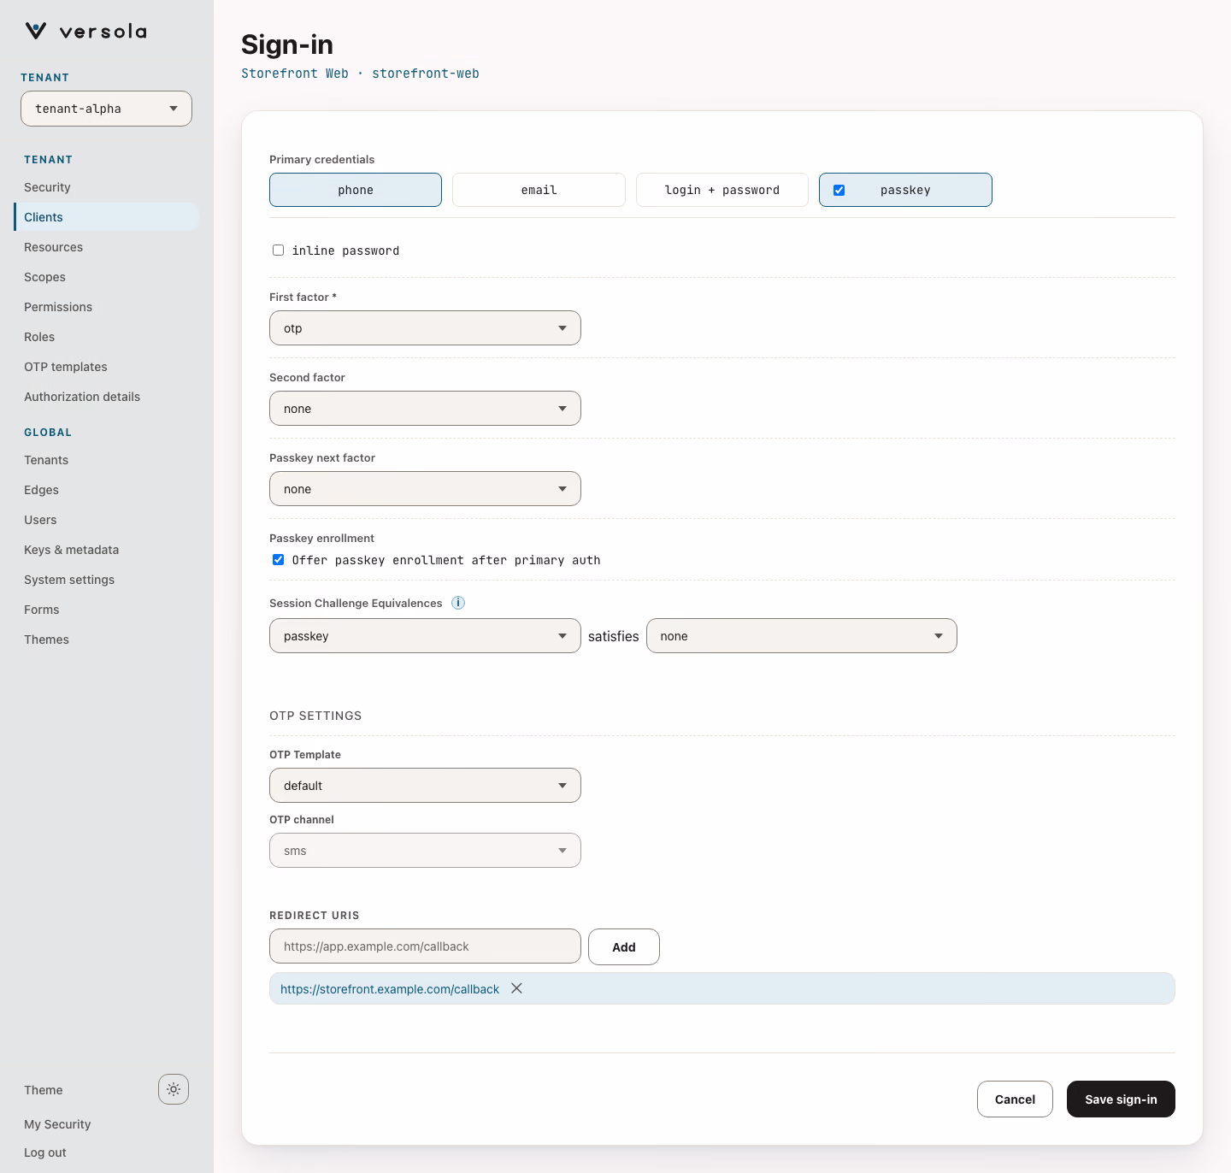Click the storefront.example.com callback link
1231x1173 pixels.
[x=390, y=989]
